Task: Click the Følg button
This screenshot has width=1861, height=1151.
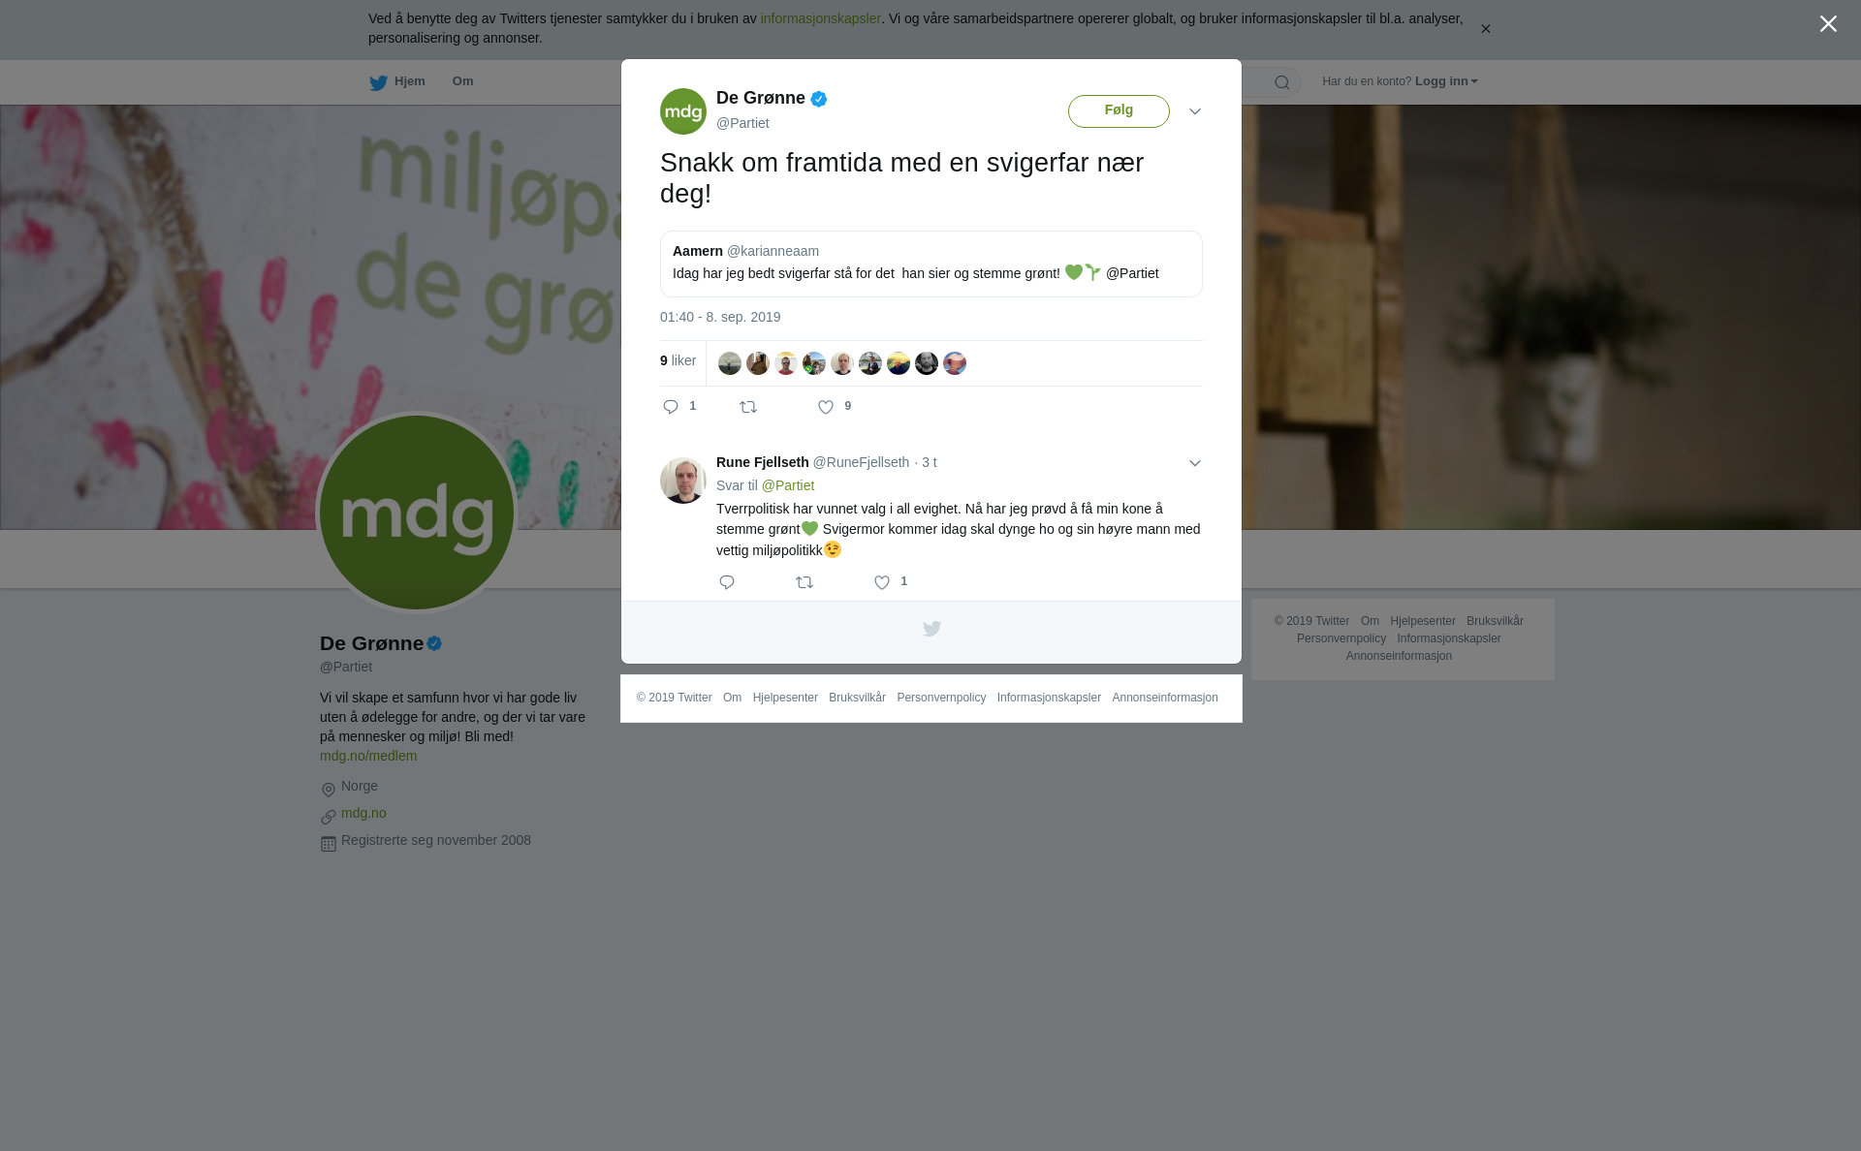Action: point(1119,111)
